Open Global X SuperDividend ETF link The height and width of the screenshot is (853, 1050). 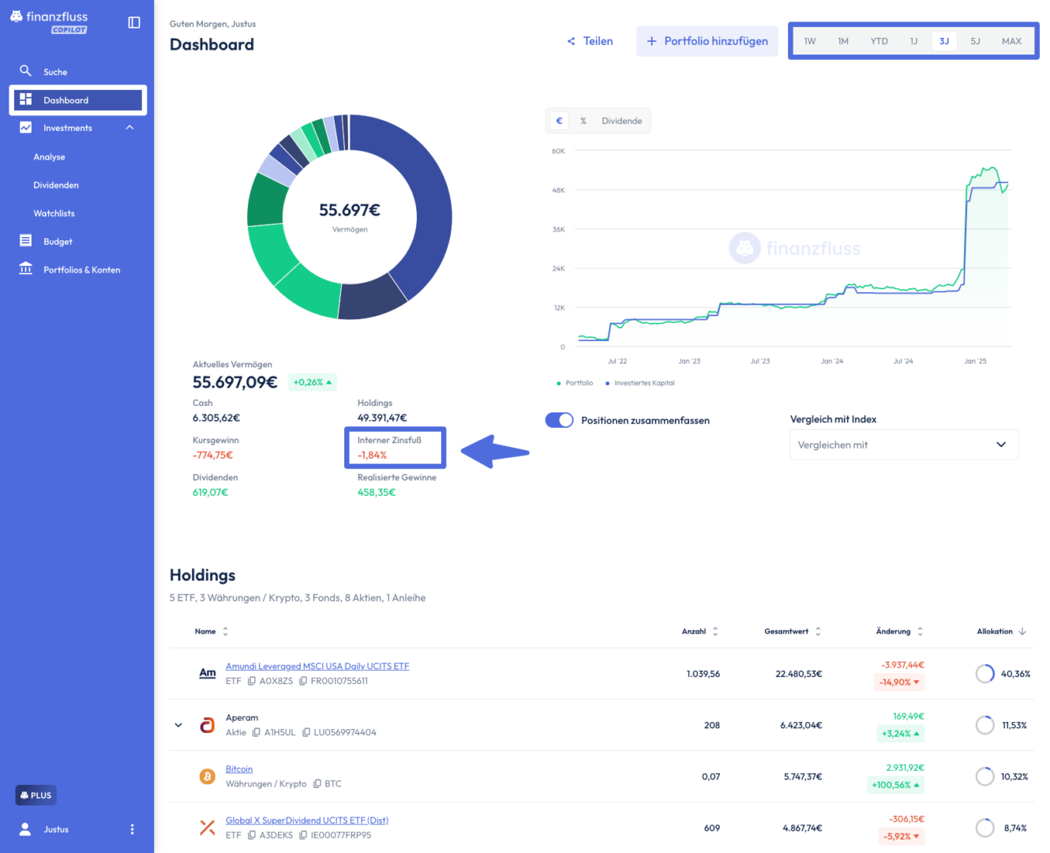point(307,821)
